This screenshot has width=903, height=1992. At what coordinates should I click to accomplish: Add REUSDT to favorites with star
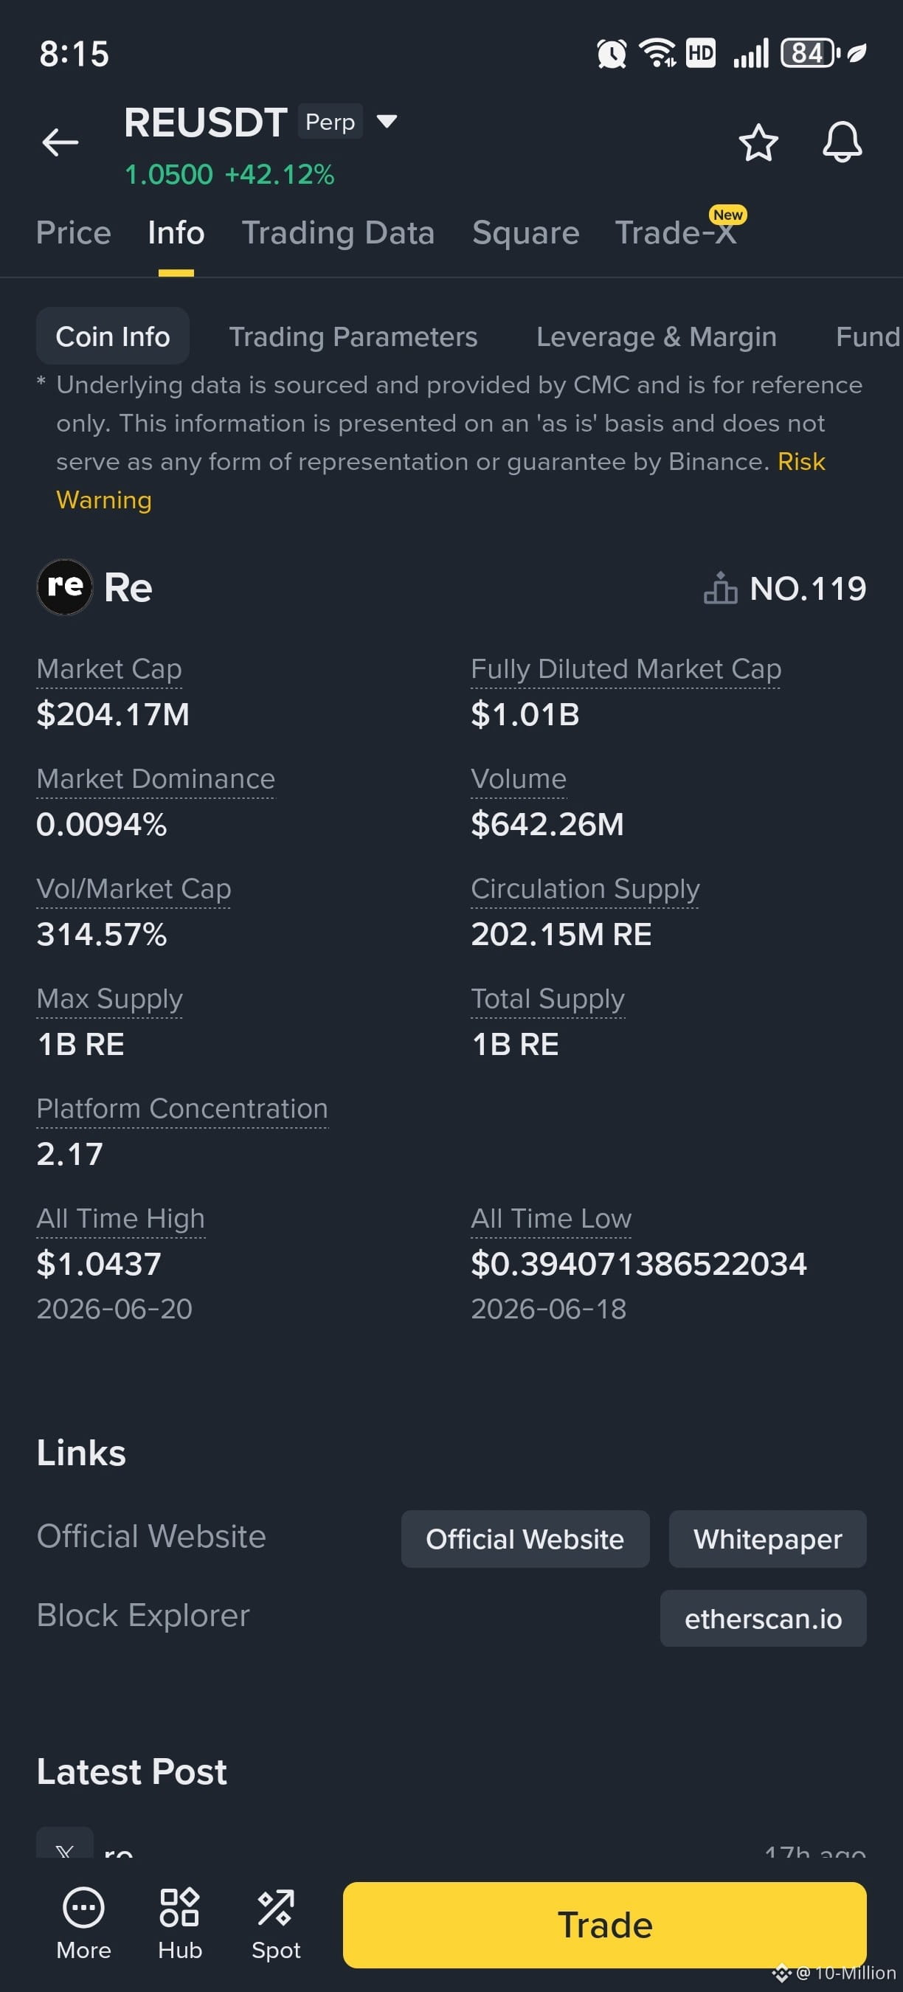(758, 142)
